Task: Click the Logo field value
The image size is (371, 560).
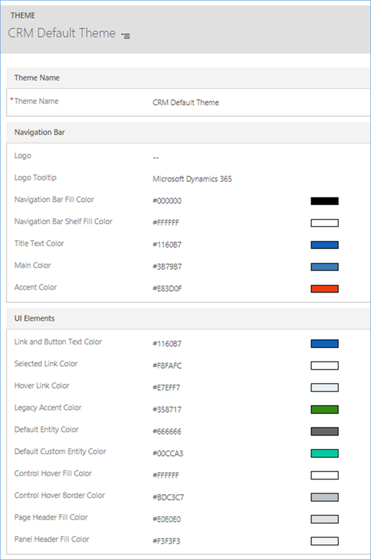Action: [x=156, y=157]
